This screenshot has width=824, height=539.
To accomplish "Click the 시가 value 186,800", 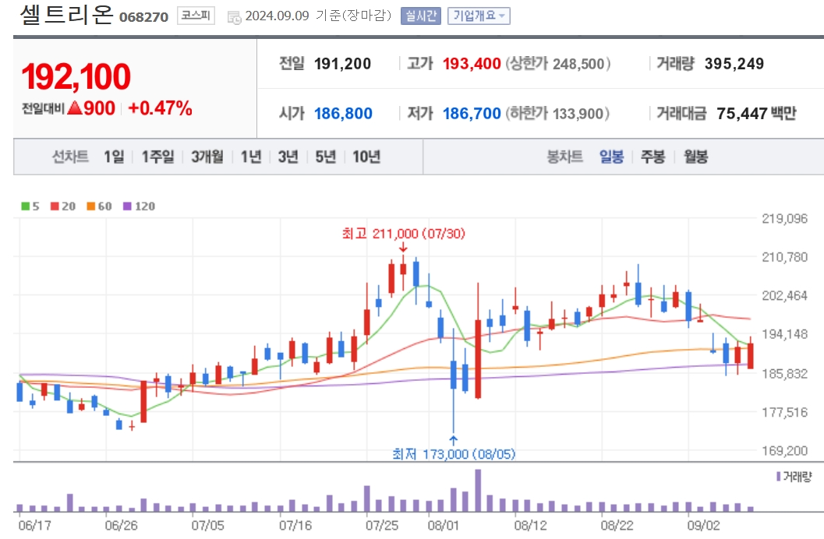I will click(x=343, y=114).
